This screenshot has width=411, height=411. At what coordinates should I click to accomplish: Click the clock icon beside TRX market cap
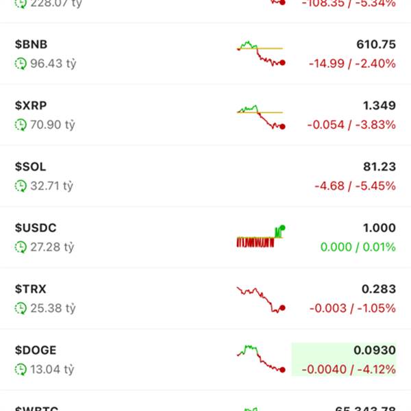coord(21,308)
